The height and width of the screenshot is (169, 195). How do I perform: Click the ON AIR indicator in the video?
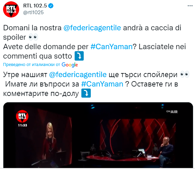[172, 111]
